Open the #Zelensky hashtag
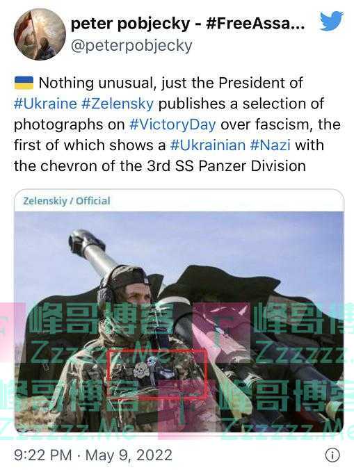 click(118, 104)
